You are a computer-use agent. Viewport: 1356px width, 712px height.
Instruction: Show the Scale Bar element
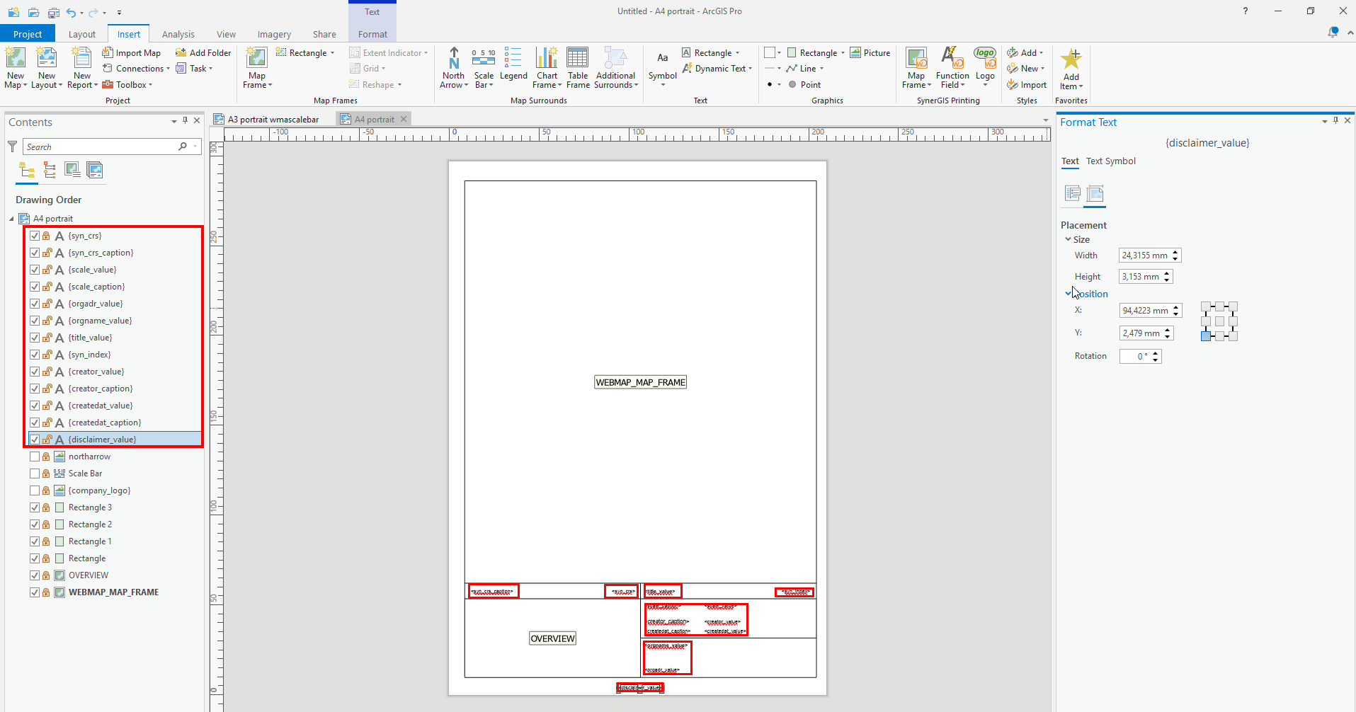coord(35,473)
